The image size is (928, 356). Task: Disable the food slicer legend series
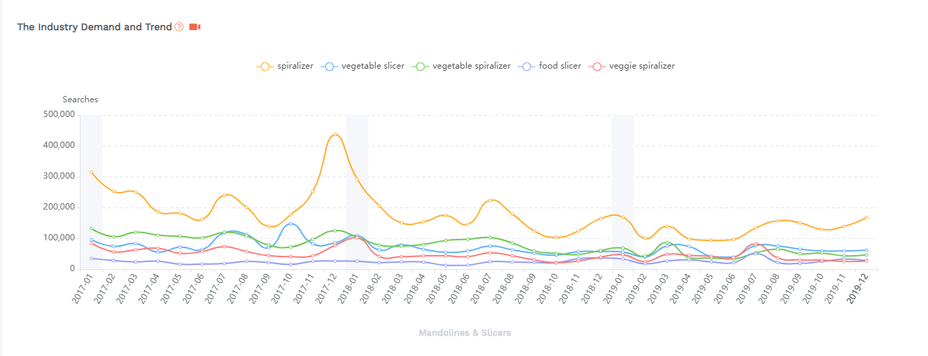(x=550, y=66)
